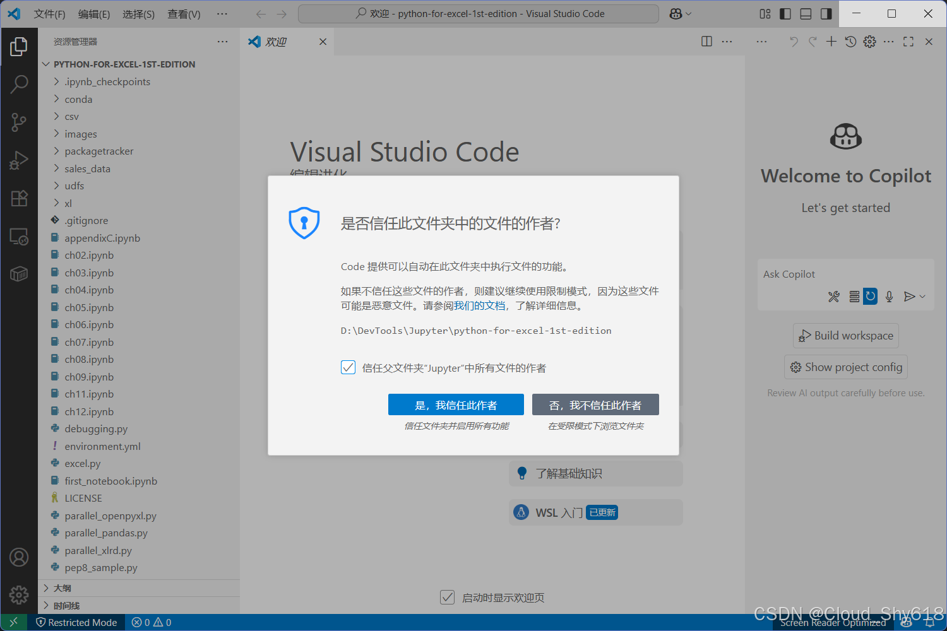This screenshot has height=631, width=947.
Task: Open ch05.ipynb in explorer
Action: coord(139,307)
